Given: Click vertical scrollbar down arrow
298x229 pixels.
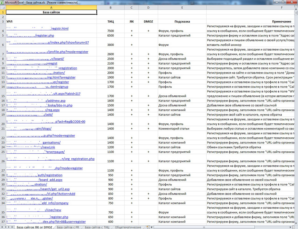Looking at the screenshot, I should tap(296, 223).
